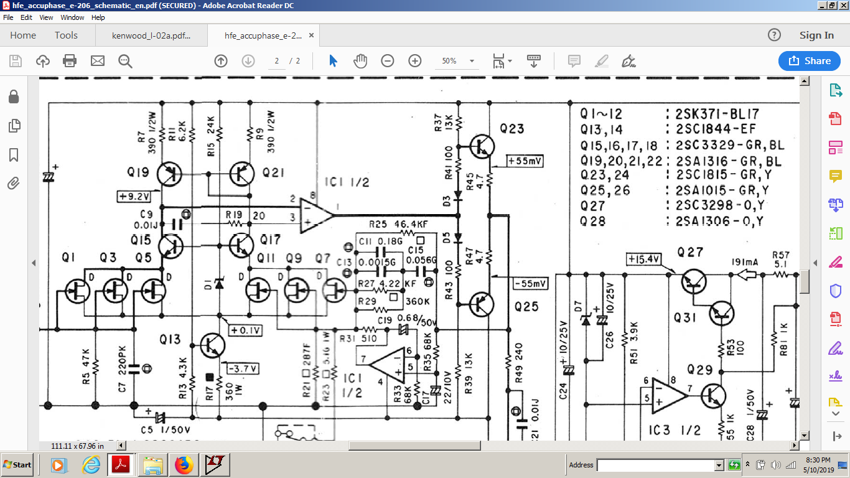Image resolution: width=850 pixels, height=478 pixels.
Task: Click the Combine Files tool icon
Action: (835, 204)
